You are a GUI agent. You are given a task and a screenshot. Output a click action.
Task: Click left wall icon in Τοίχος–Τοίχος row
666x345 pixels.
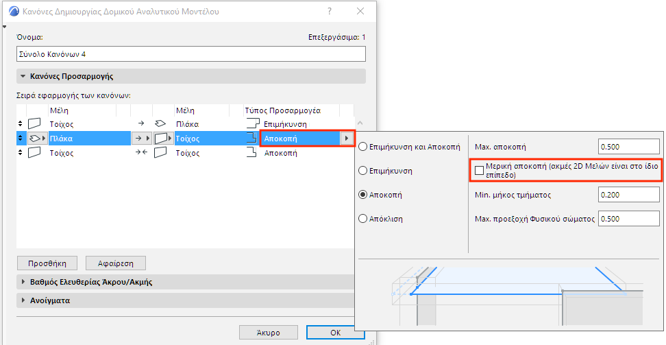tap(34, 153)
